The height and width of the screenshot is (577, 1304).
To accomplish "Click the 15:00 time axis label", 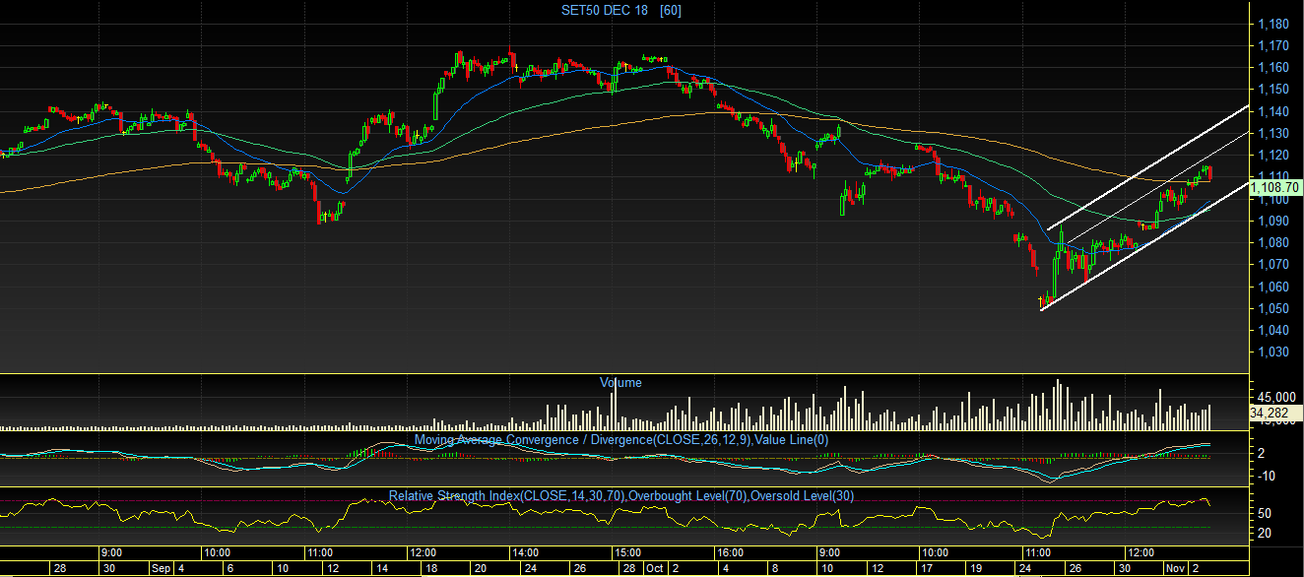I will coord(627,552).
